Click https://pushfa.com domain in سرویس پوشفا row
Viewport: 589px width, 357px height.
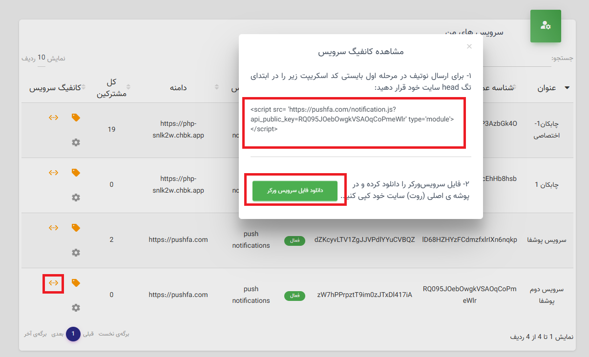point(178,239)
